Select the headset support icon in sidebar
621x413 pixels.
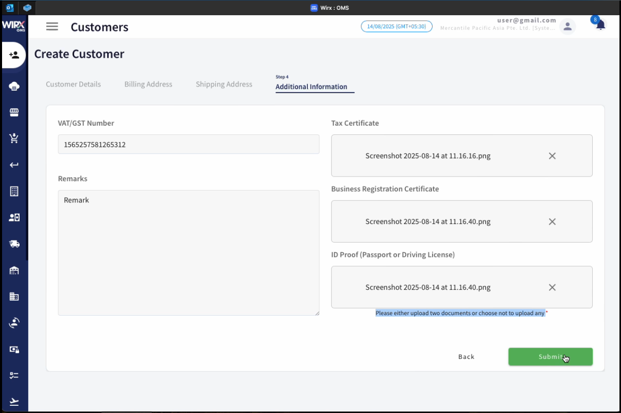pos(14,323)
